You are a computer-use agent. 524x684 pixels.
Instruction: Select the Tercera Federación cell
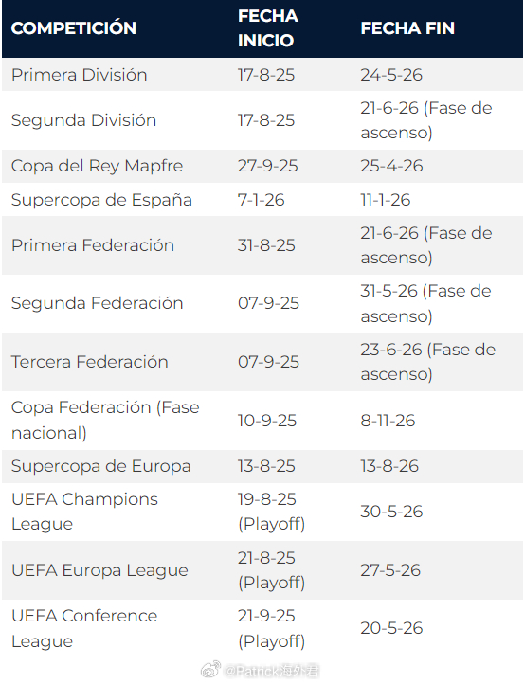click(89, 362)
